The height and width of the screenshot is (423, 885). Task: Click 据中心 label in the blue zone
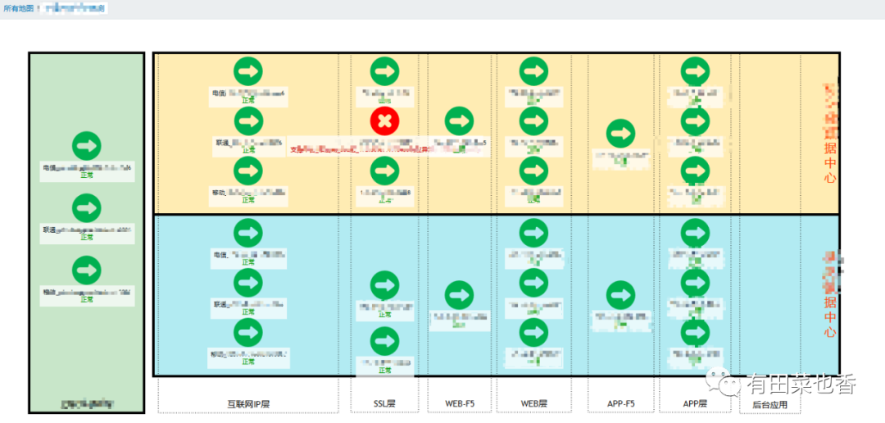coord(829,316)
